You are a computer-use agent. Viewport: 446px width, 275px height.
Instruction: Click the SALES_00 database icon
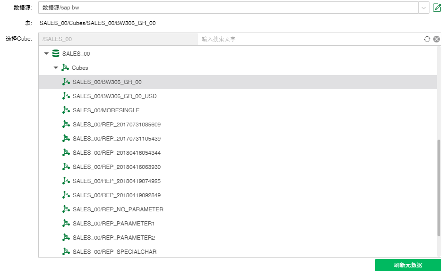coord(56,54)
